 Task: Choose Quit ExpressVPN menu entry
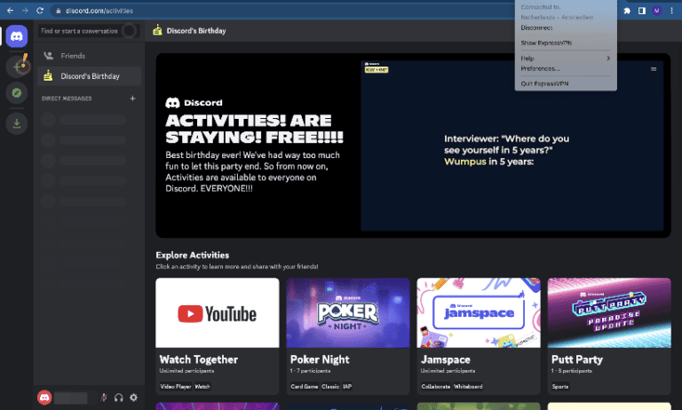[544, 83]
